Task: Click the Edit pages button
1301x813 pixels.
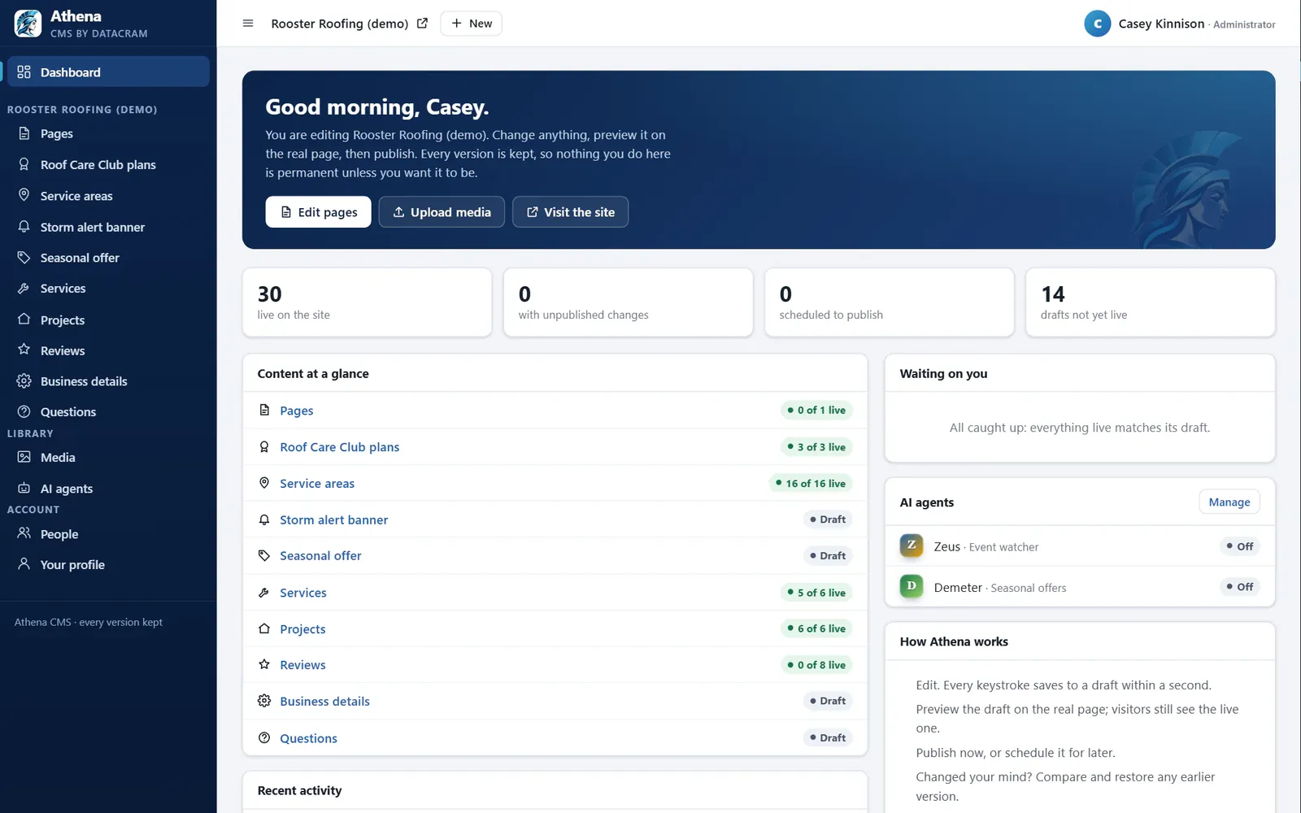Action: click(x=318, y=211)
